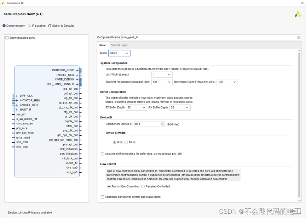Click the scroll down arrow in settings panel
This screenshot has height=218, width=306.
(x=299, y=200)
